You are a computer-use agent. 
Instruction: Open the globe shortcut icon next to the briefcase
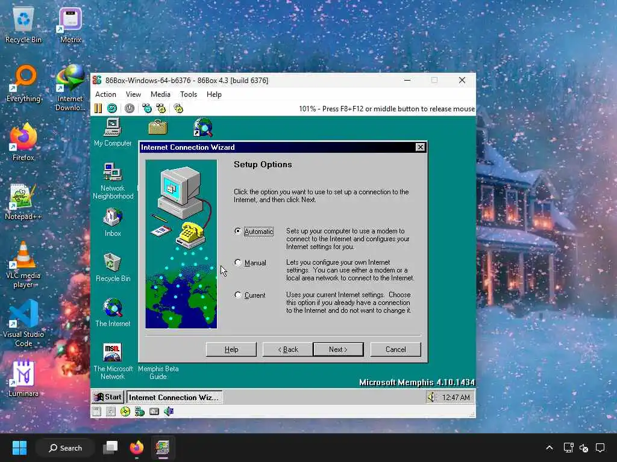click(x=202, y=128)
